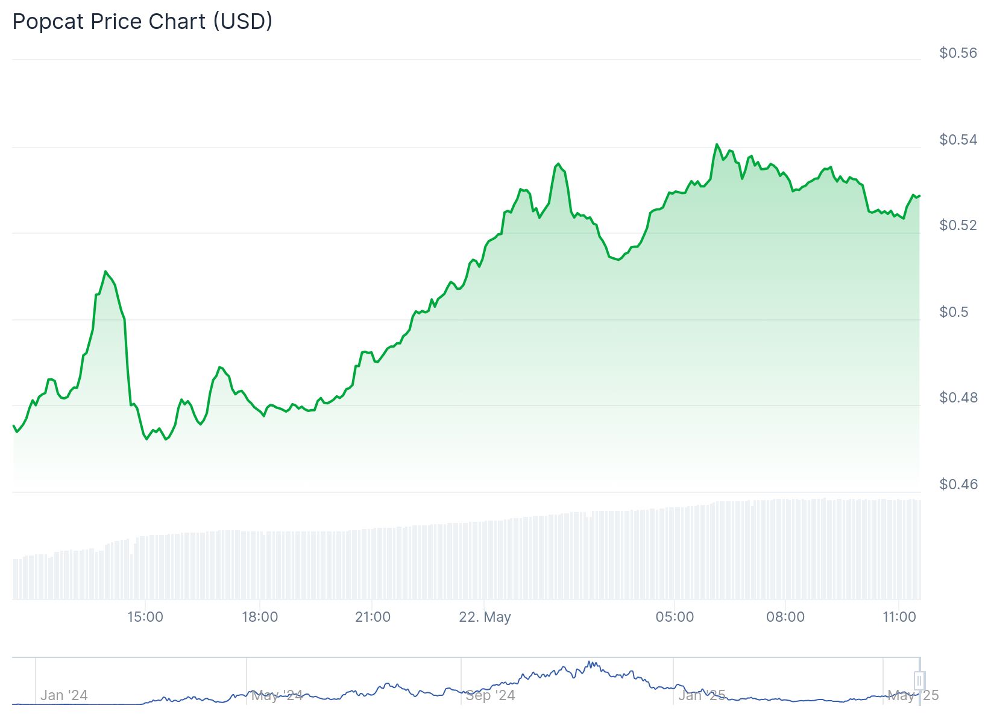The image size is (991, 723).
Task: Click the $0.52 price axis label
Action: point(958,225)
